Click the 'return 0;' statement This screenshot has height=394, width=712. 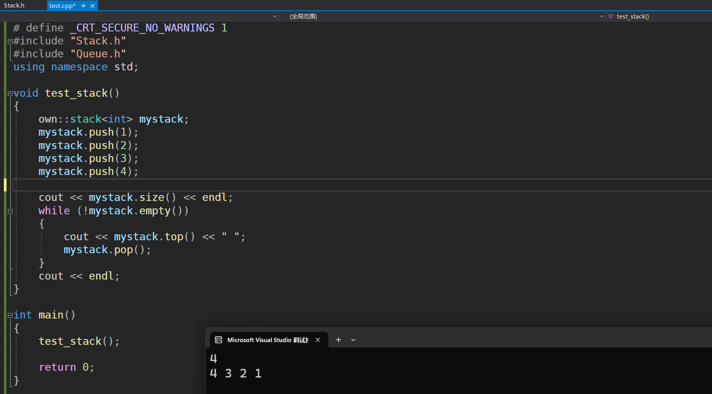[67, 367]
